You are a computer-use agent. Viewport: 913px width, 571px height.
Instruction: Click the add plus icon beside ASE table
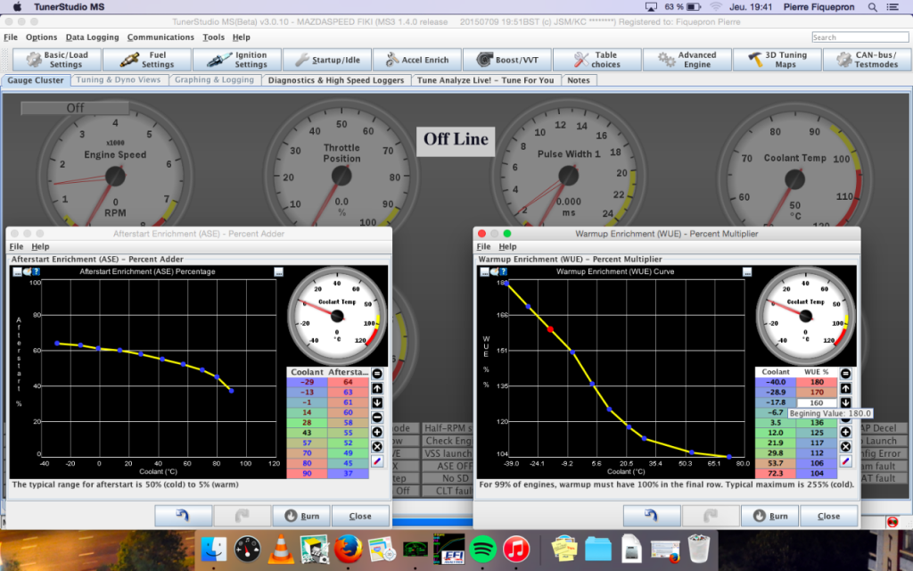(377, 432)
